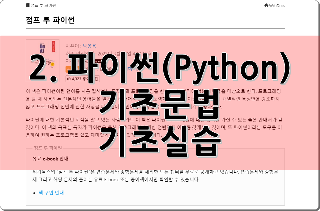The height and width of the screenshot is (211, 320).
Task: Click the 구매하기 purchase link
Action: point(130,69)
